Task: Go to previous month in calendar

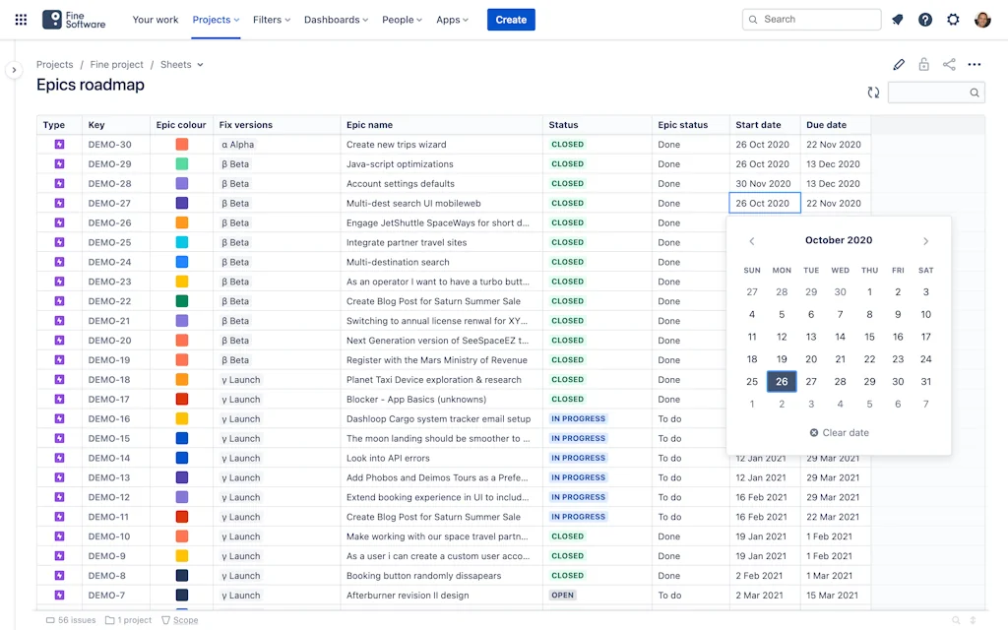Action: (752, 241)
